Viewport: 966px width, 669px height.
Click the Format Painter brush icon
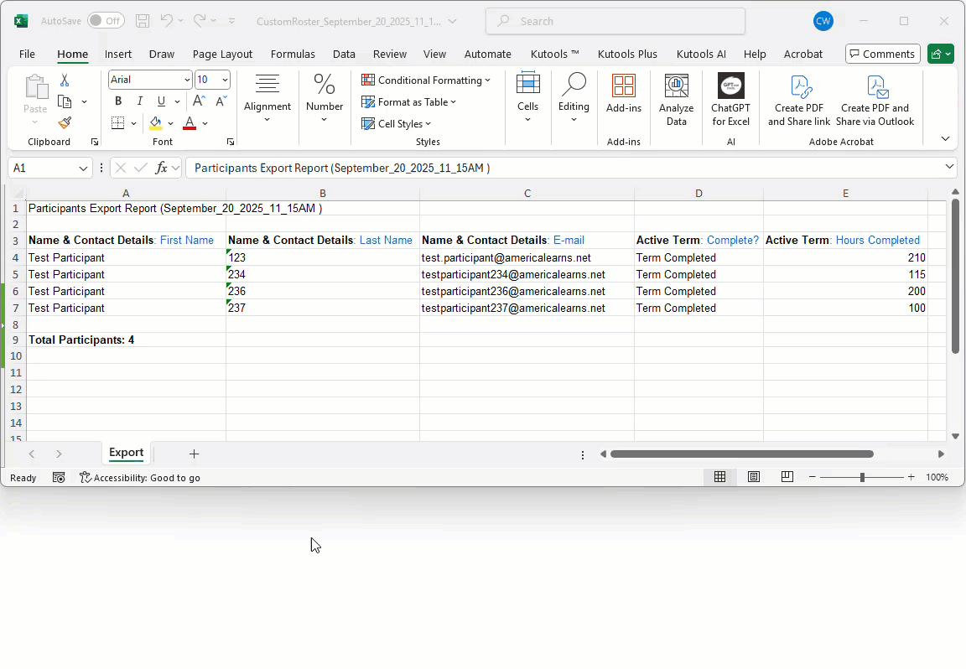coord(65,123)
